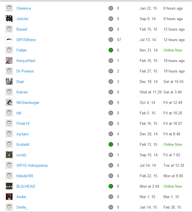
Task: Open Jericho's avatar image
Action: point(9,19)
